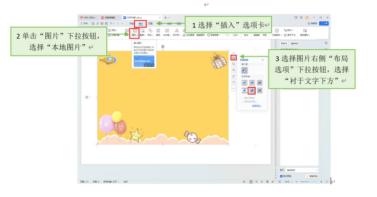377x197 pixels.
Task: Click the 首字下沉 drop cap button
Action: click(290, 35)
